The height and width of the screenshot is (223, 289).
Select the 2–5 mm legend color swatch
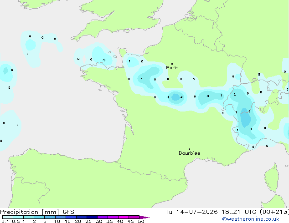39,217
